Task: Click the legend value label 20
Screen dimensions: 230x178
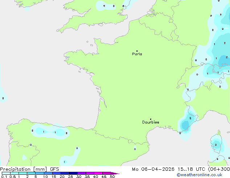Action: tap(62, 177)
